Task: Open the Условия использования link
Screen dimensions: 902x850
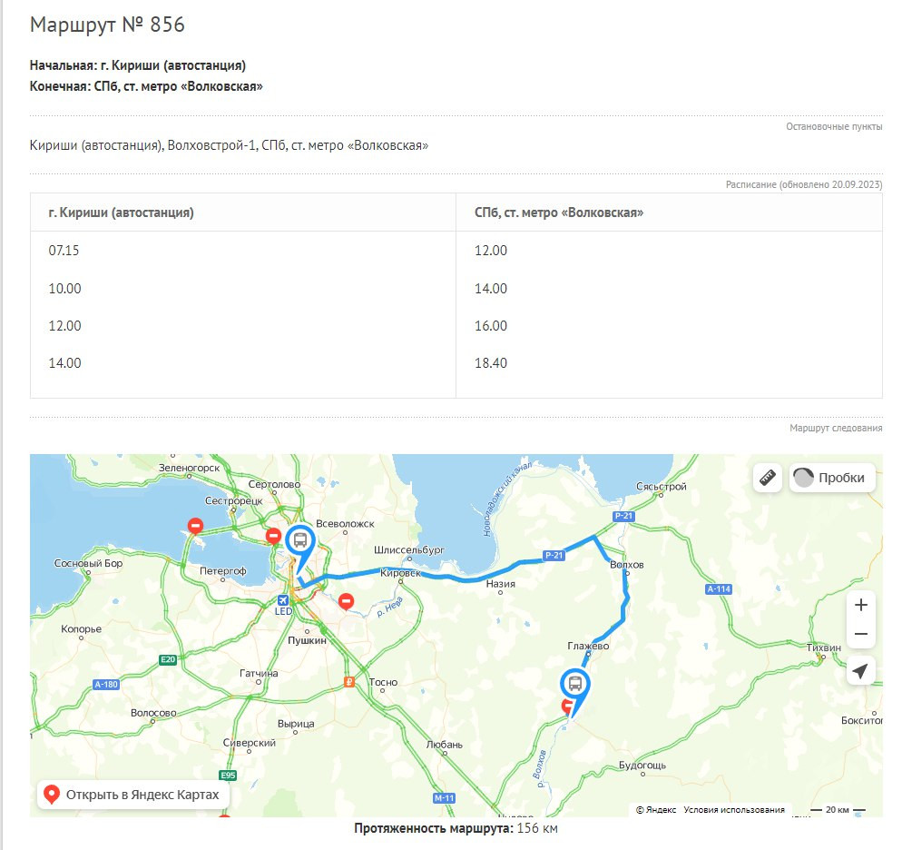Action: 733,809
